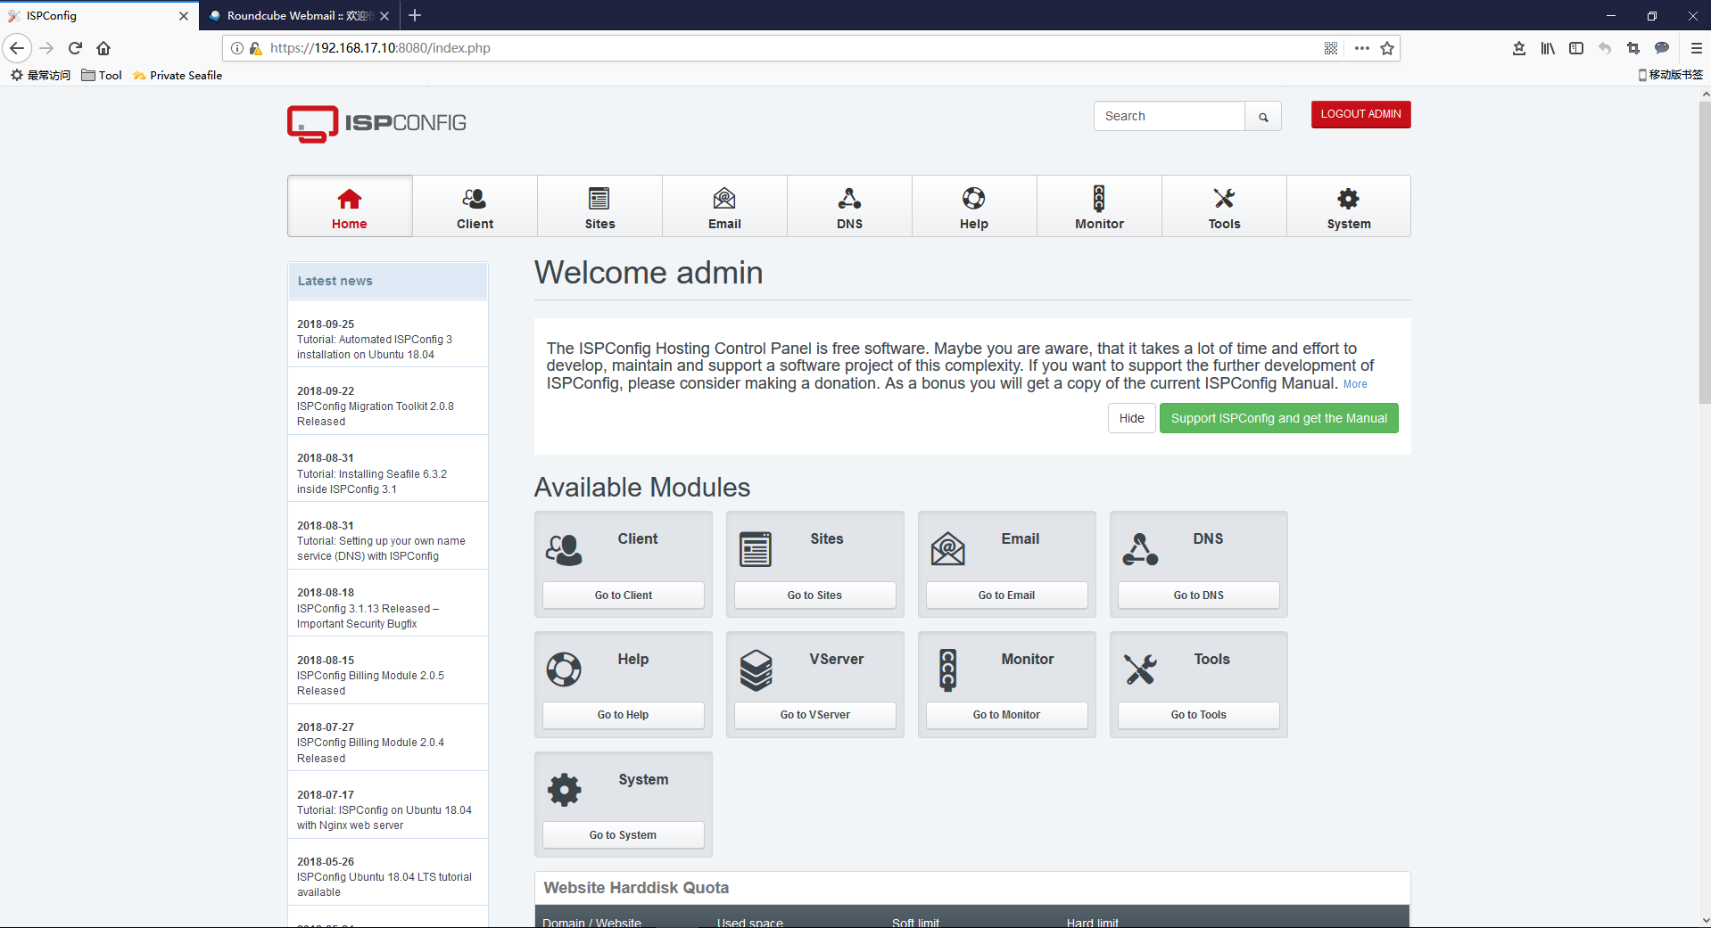Open the page actions three-dots menu

tap(1361, 48)
